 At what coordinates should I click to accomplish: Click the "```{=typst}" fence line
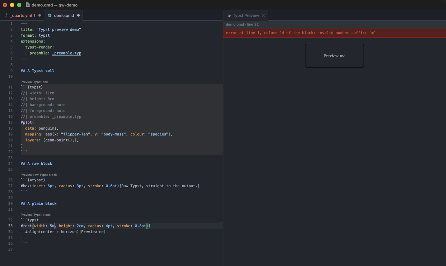coord(33,180)
